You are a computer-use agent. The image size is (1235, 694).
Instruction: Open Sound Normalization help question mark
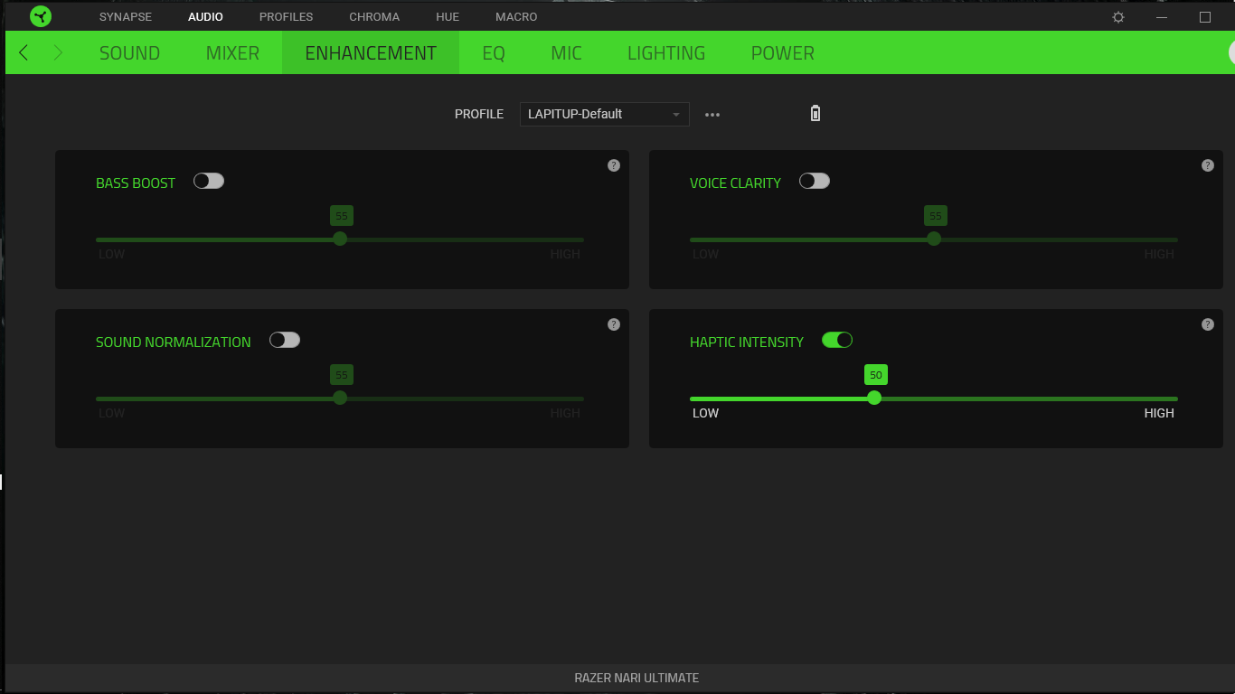coord(614,324)
